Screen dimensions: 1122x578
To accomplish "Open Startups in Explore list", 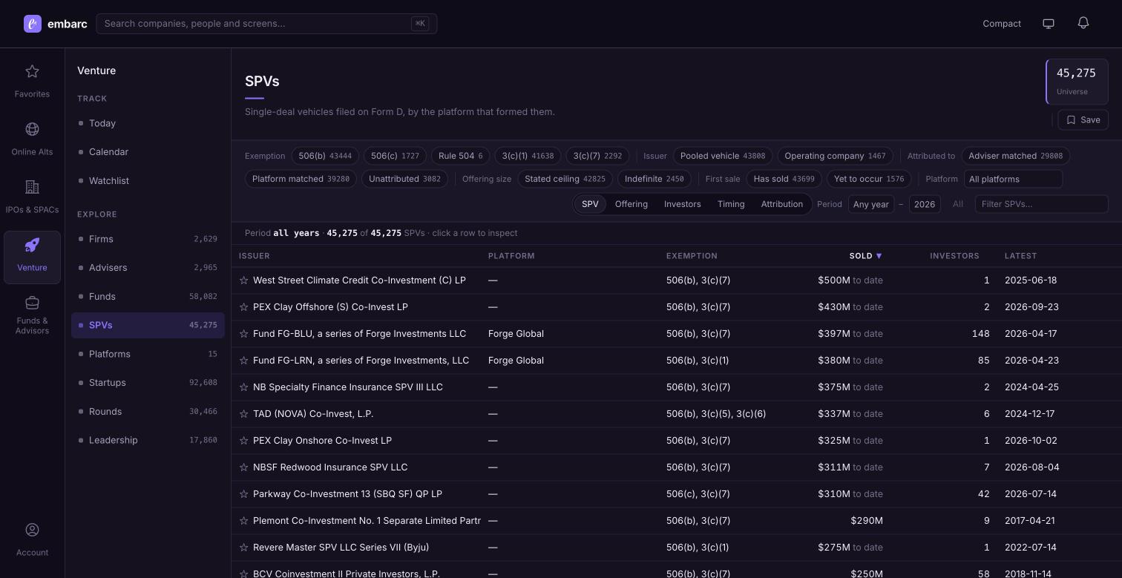I will [148, 383].
